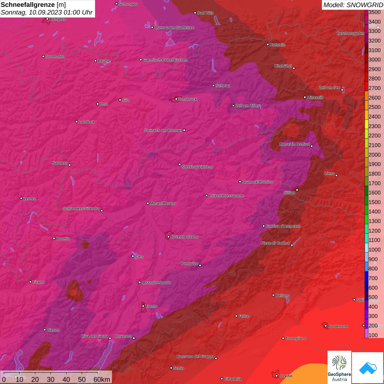
Task: Click the Sterzing/Vipiteno label
Action: (197, 167)
